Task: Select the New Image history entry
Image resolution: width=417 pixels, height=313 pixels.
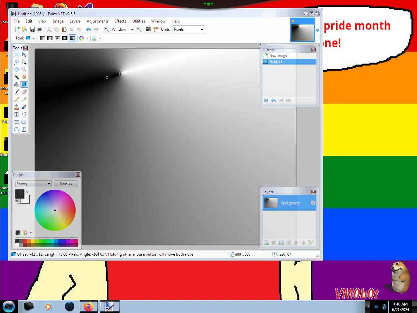Action: point(289,56)
